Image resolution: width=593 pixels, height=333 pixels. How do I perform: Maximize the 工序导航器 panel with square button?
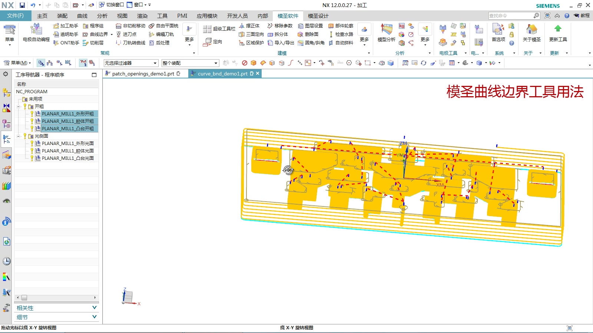tap(94, 75)
